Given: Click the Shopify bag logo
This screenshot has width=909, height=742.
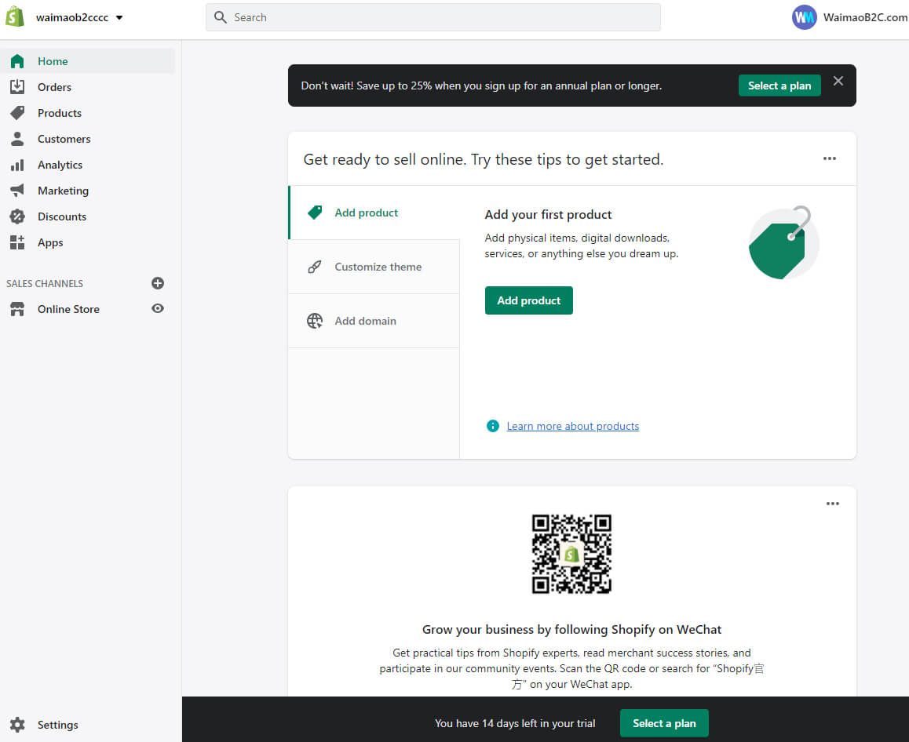Looking at the screenshot, I should click(x=14, y=16).
